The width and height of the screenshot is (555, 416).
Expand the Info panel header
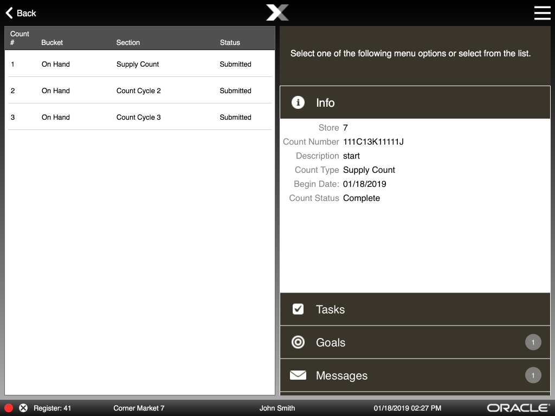415,102
